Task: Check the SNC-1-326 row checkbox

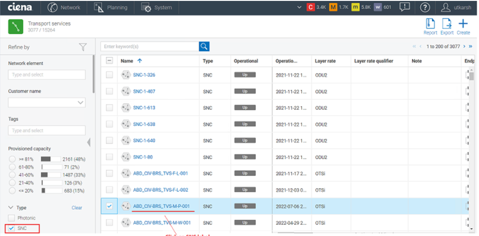Action: pyautogui.click(x=109, y=75)
